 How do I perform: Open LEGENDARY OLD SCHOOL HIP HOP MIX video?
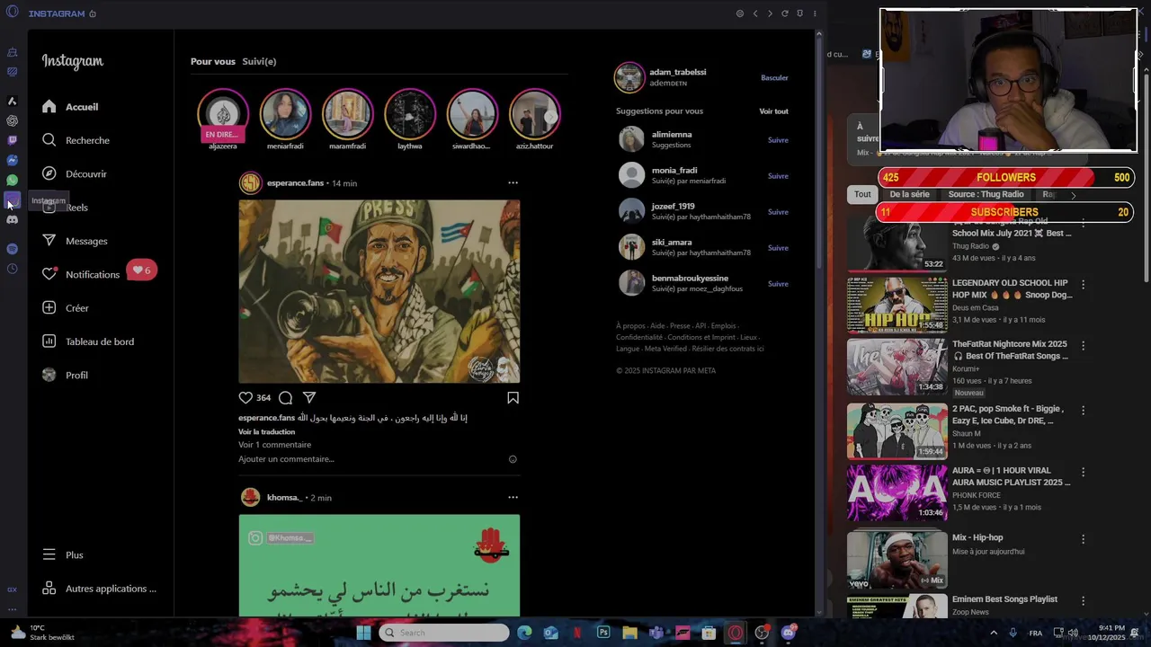(x=960, y=305)
